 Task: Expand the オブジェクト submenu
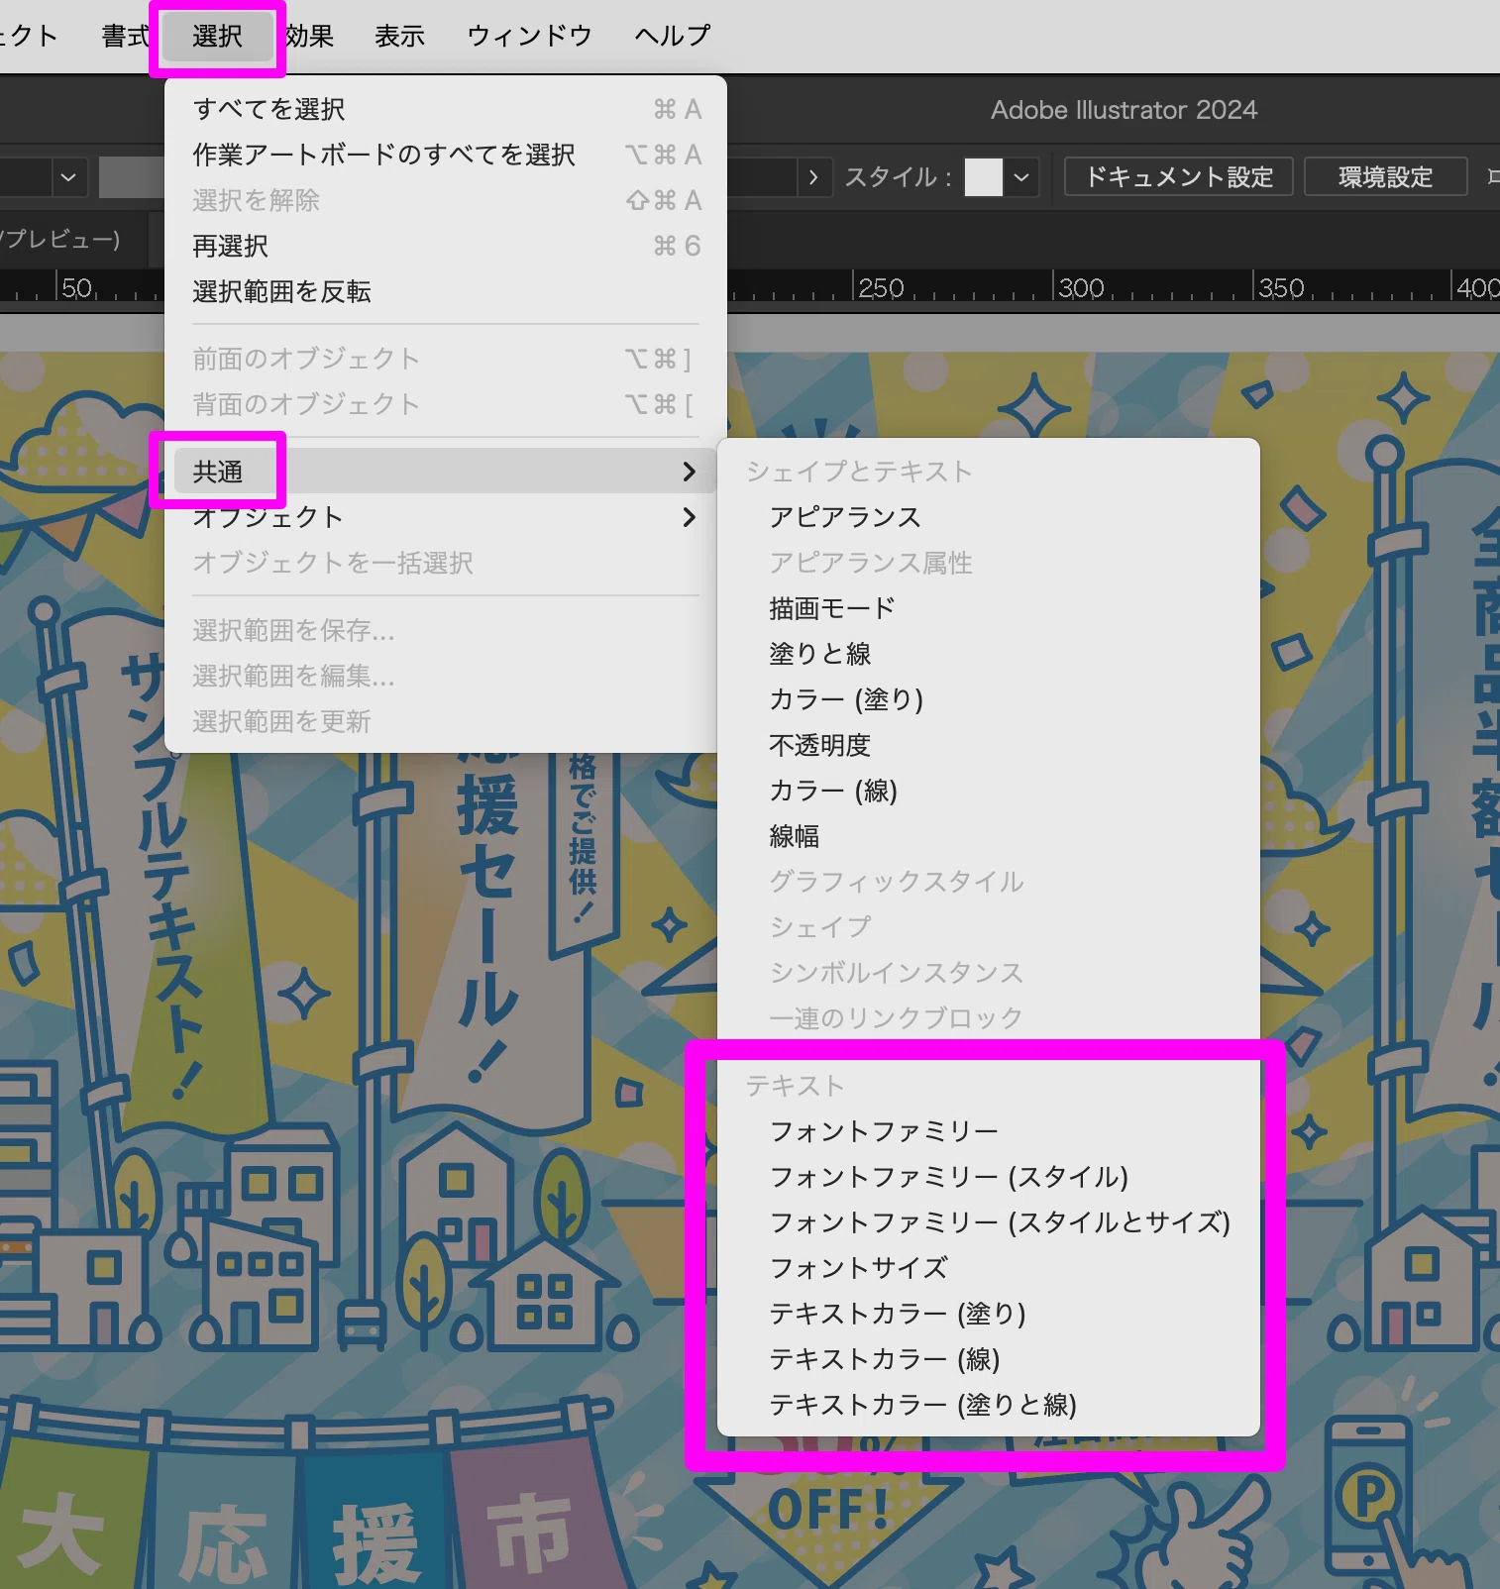pos(446,517)
